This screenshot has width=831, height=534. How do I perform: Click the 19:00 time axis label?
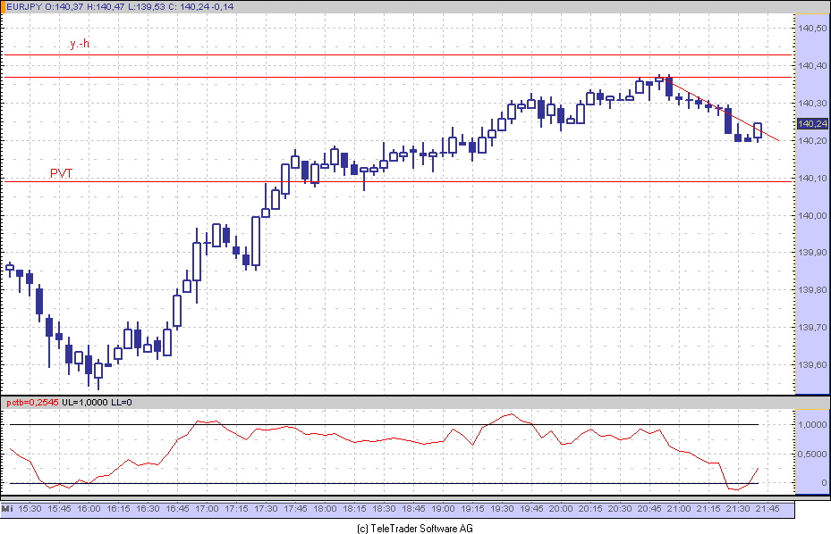click(x=443, y=509)
